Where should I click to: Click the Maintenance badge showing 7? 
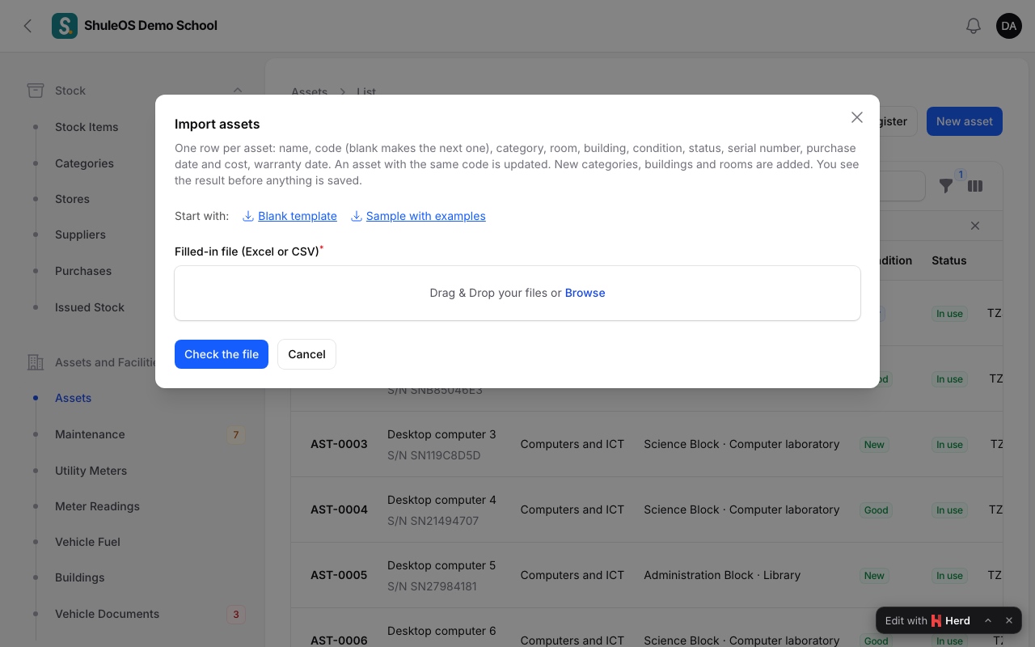(x=236, y=435)
